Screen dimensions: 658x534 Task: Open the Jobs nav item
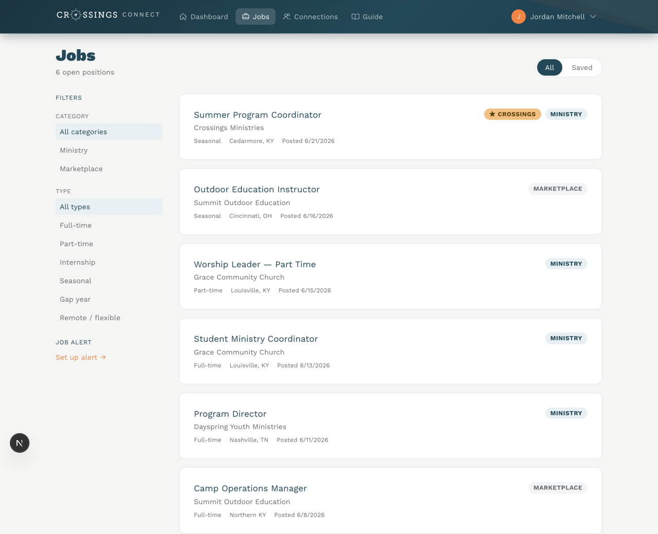pos(255,16)
